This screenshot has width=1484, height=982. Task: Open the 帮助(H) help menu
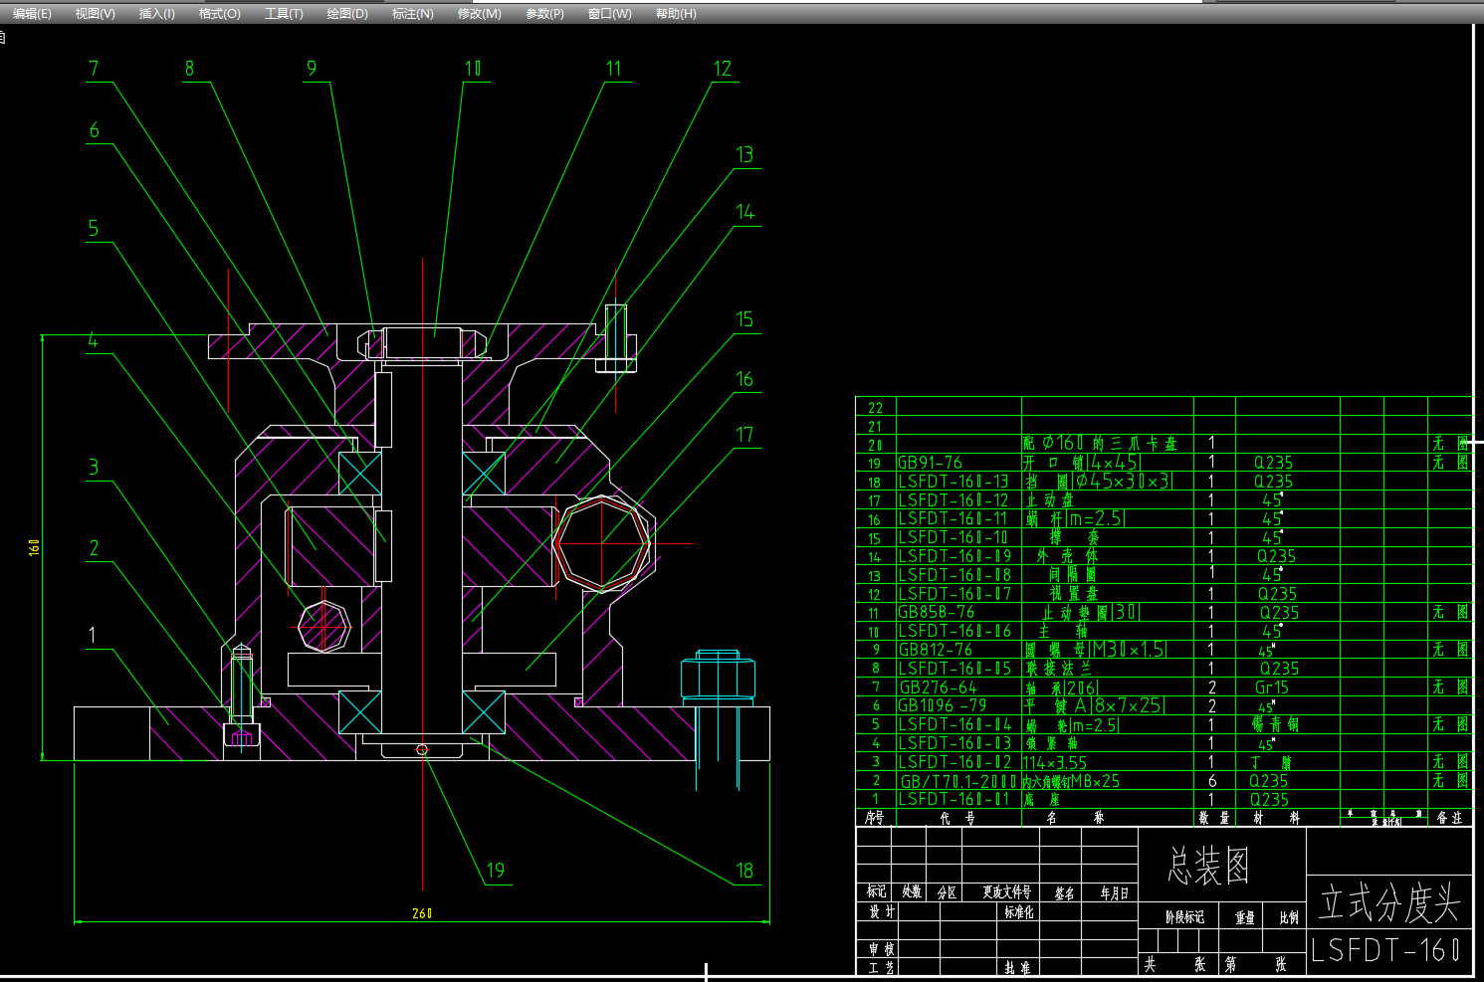[x=676, y=14]
